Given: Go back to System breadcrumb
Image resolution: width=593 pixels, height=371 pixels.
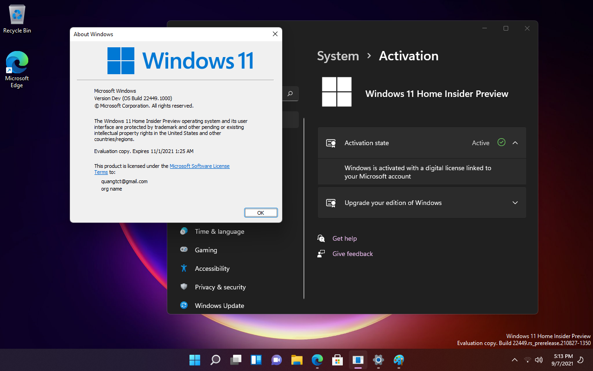Looking at the screenshot, I should 338,56.
